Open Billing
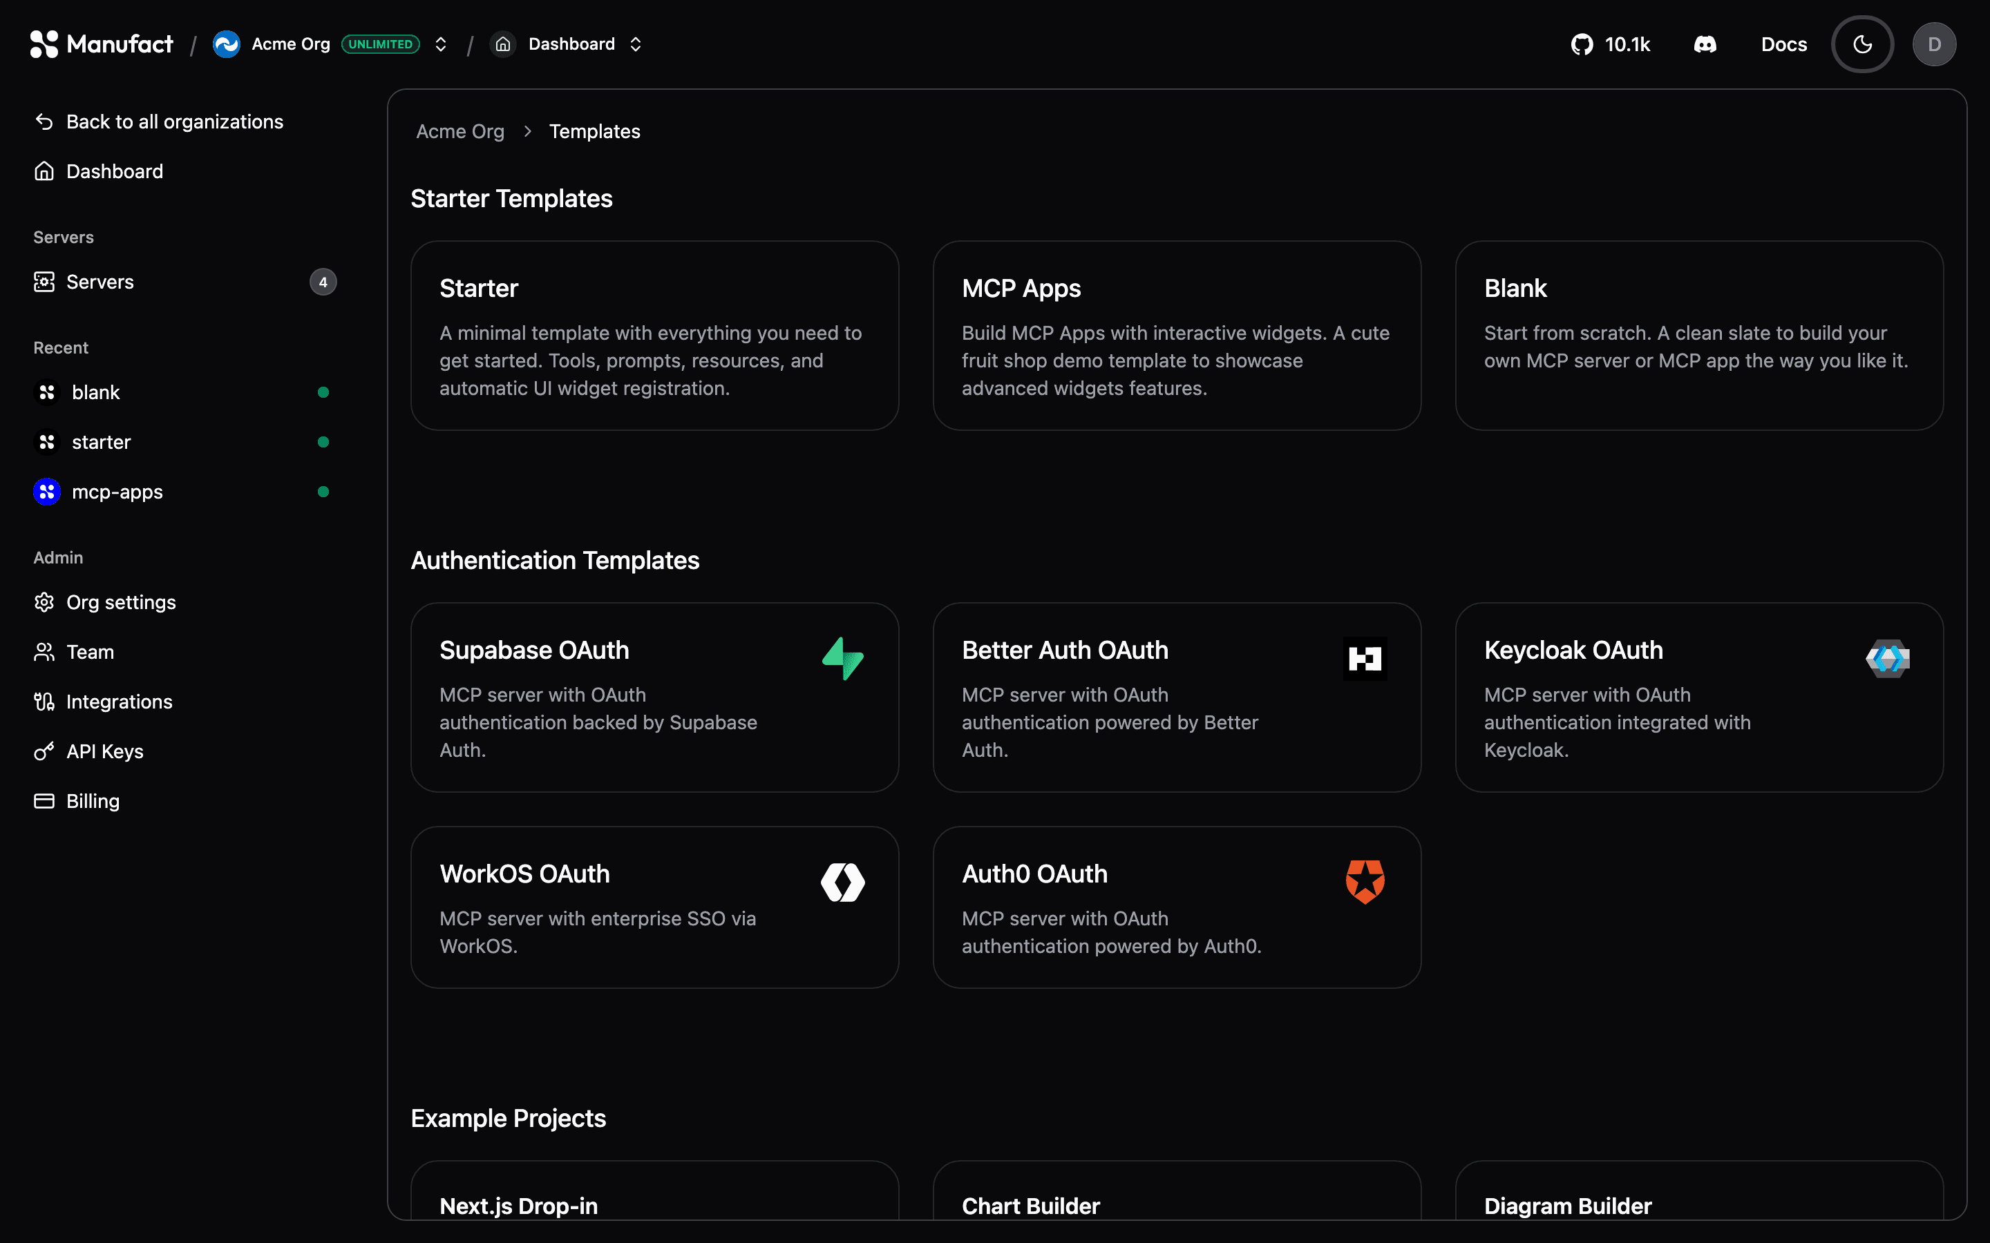 coord(184,802)
